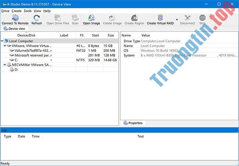This screenshot has width=239, height=166.
Task: Open the Tools menu
Action: [28, 11]
